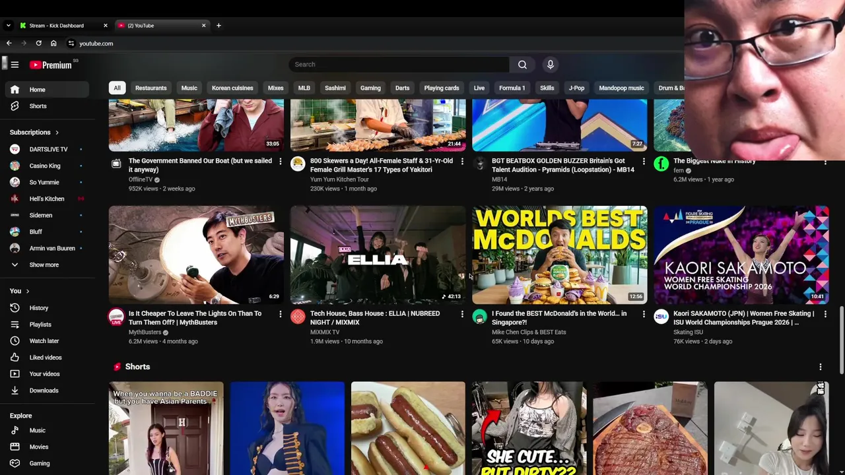
Task: Reload the page in browser toolbar
Action: click(x=38, y=44)
